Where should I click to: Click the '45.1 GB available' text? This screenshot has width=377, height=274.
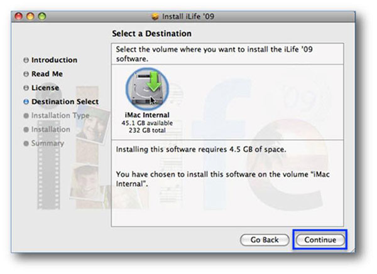coord(147,123)
